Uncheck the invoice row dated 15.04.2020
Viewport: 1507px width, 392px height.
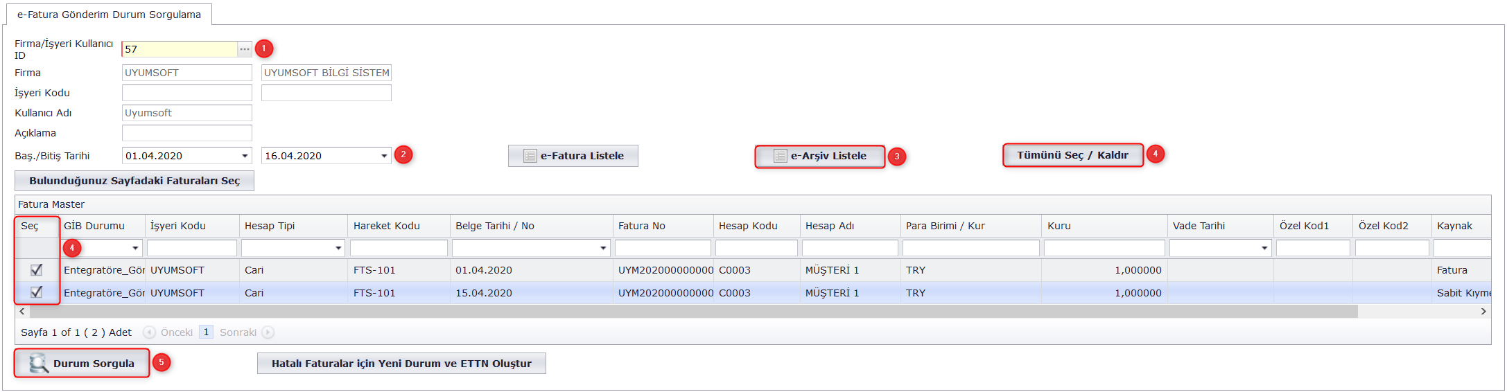(37, 292)
